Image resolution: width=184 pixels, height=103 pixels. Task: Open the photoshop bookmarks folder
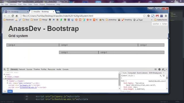(111, 20)
